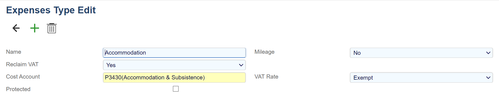Viewport: 499px width, 99px height.
Task: Delete this expense type via trash icon
Action: coord(52,28)
